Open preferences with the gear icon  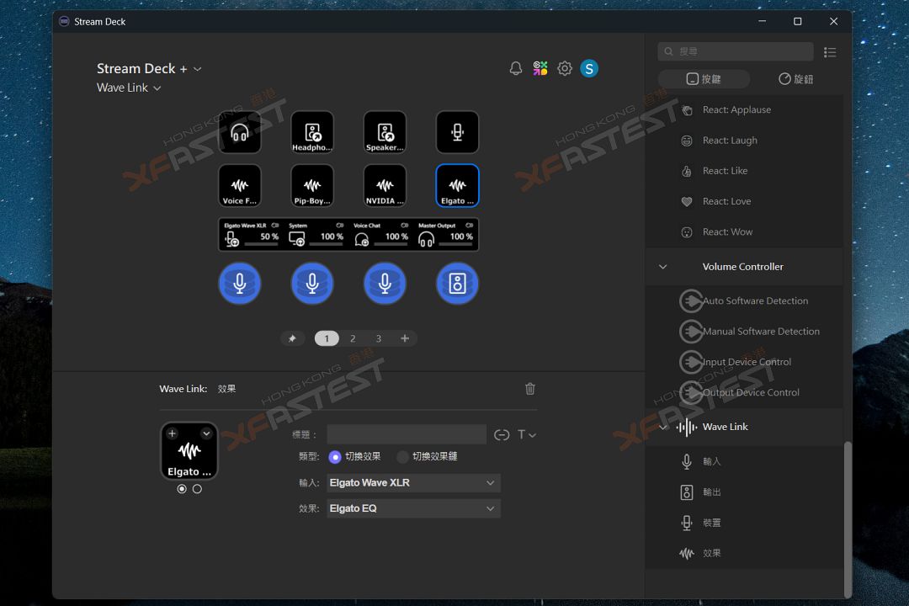click(565, 68)
